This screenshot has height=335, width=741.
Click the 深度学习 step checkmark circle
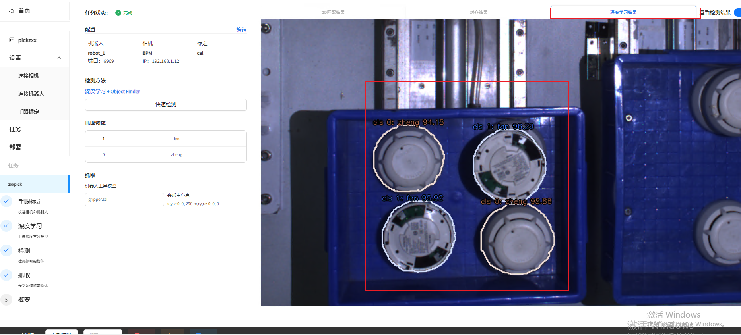pyautogui.click(x=6, y=226)
